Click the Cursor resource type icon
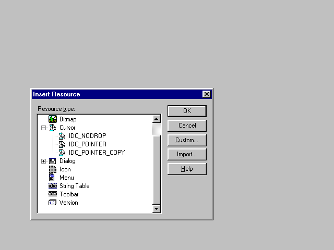The image size is (334, 250). click(x=52, y=128)
